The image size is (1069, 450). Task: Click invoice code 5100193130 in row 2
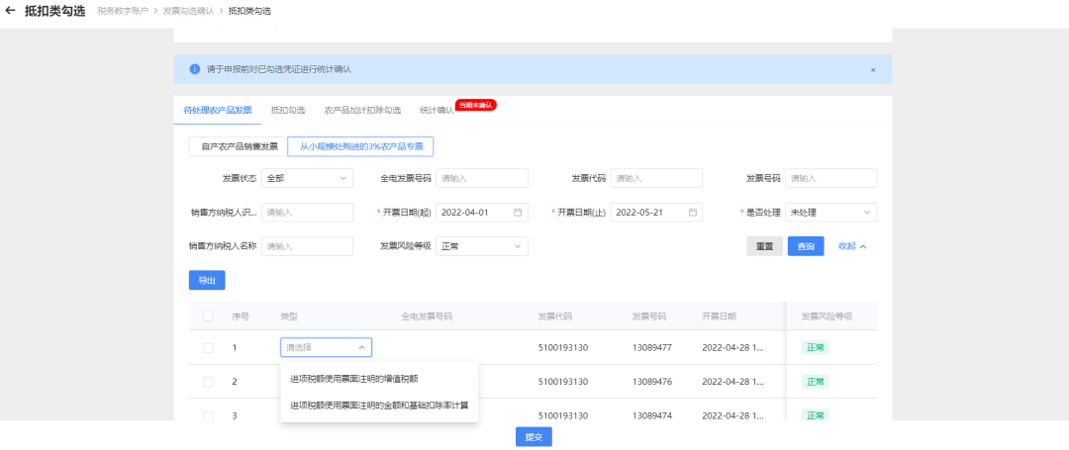(563, 382)
